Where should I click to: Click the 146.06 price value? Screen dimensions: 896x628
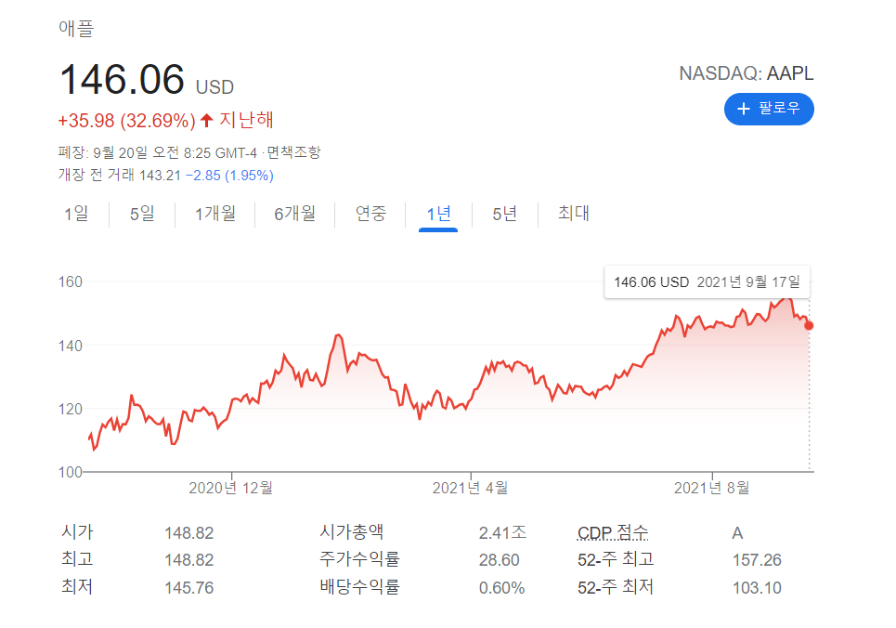point(122,79)
